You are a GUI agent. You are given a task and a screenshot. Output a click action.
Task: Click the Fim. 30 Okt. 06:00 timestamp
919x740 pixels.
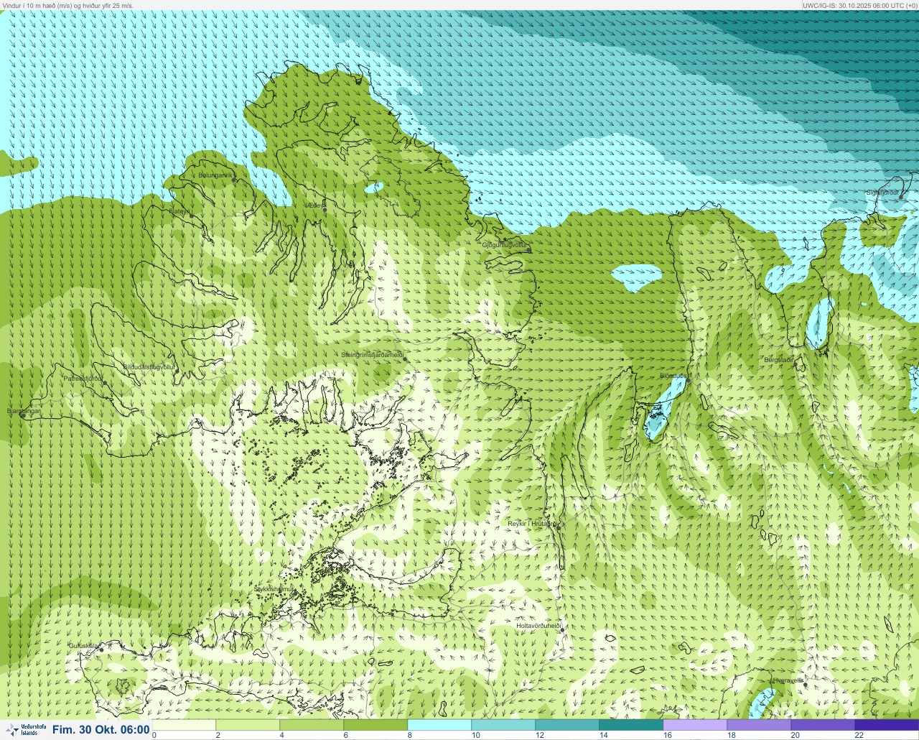[x=101, y=730]
